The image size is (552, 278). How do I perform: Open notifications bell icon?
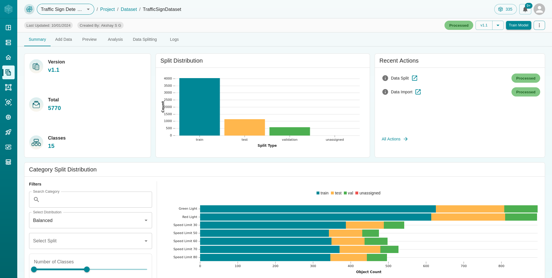click(x=525, y=9)
